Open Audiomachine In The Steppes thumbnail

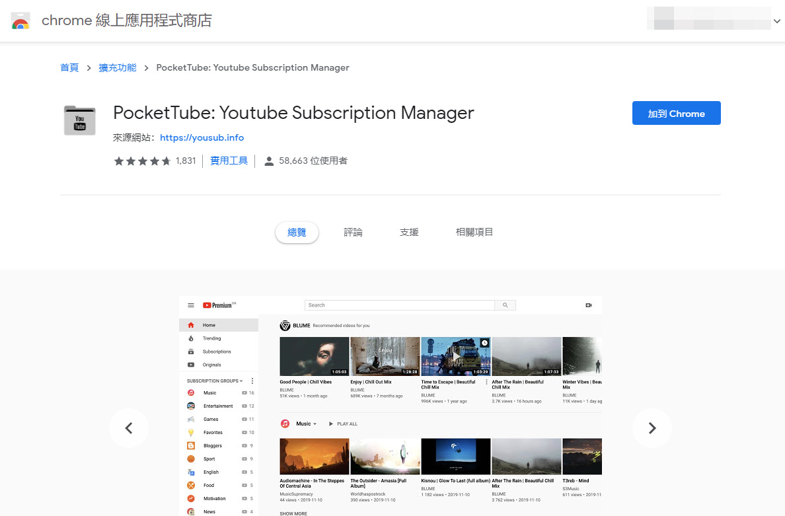(x=315, y=457)
